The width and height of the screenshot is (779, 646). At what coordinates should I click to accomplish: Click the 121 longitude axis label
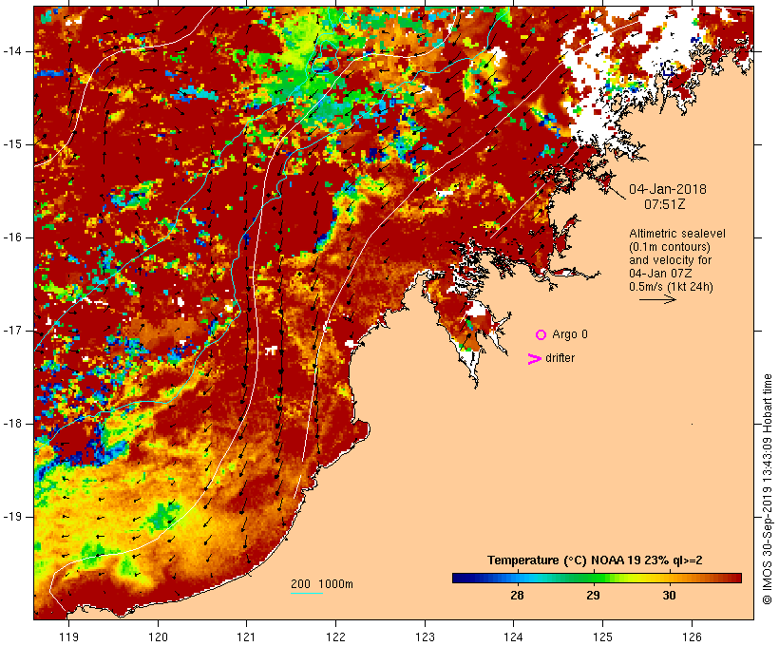pyautogui.click(x=246, y=636)
